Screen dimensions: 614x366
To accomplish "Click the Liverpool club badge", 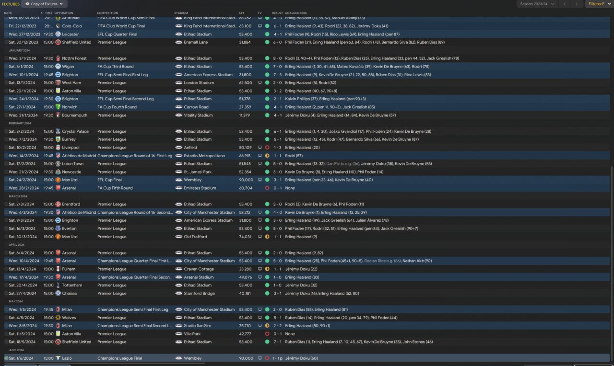I will pos(58,148).
